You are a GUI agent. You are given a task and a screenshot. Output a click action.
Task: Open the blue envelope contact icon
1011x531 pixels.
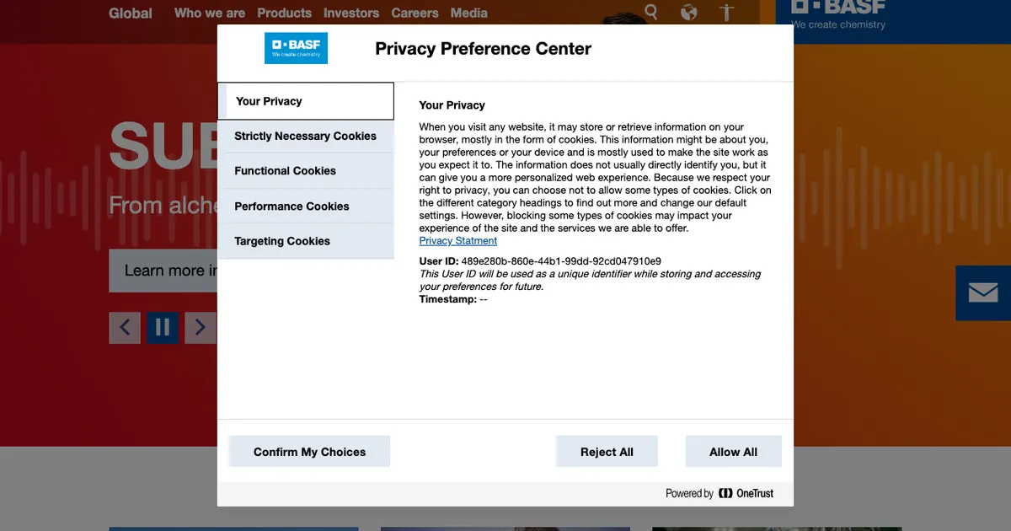click(x=983, y=292)
